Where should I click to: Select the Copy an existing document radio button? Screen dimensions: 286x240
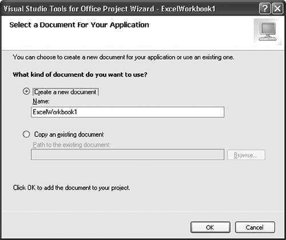click(x=26, y=134)
